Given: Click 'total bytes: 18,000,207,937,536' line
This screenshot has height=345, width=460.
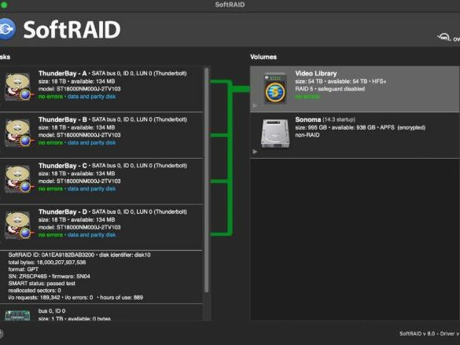Looking at the screenshot, I should click(x=47, y=262).
